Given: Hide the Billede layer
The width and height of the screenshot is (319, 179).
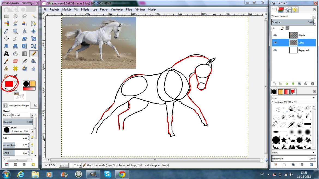Looking at the screenshot, I should (275, 35).
